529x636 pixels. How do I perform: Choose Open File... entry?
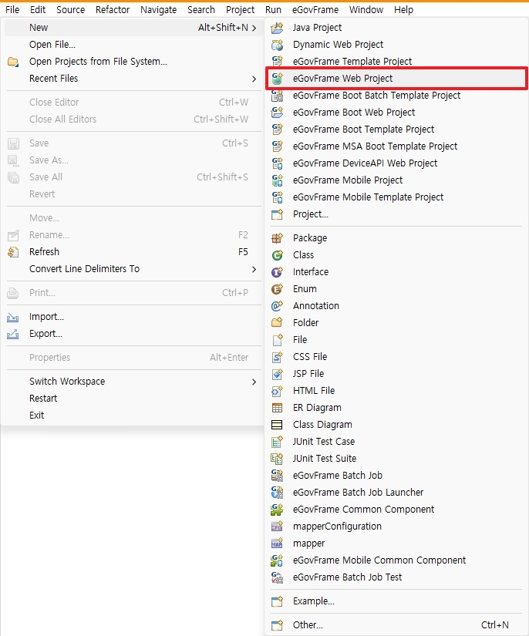pyautogui.click(x=133, y=45)
